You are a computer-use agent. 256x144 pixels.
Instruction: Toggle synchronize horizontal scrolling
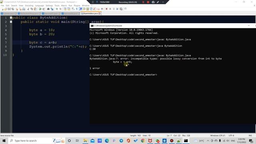(x=68, y=9)
